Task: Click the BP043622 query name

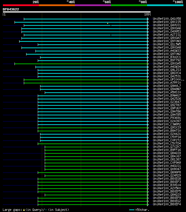Action: click(11, 9)
